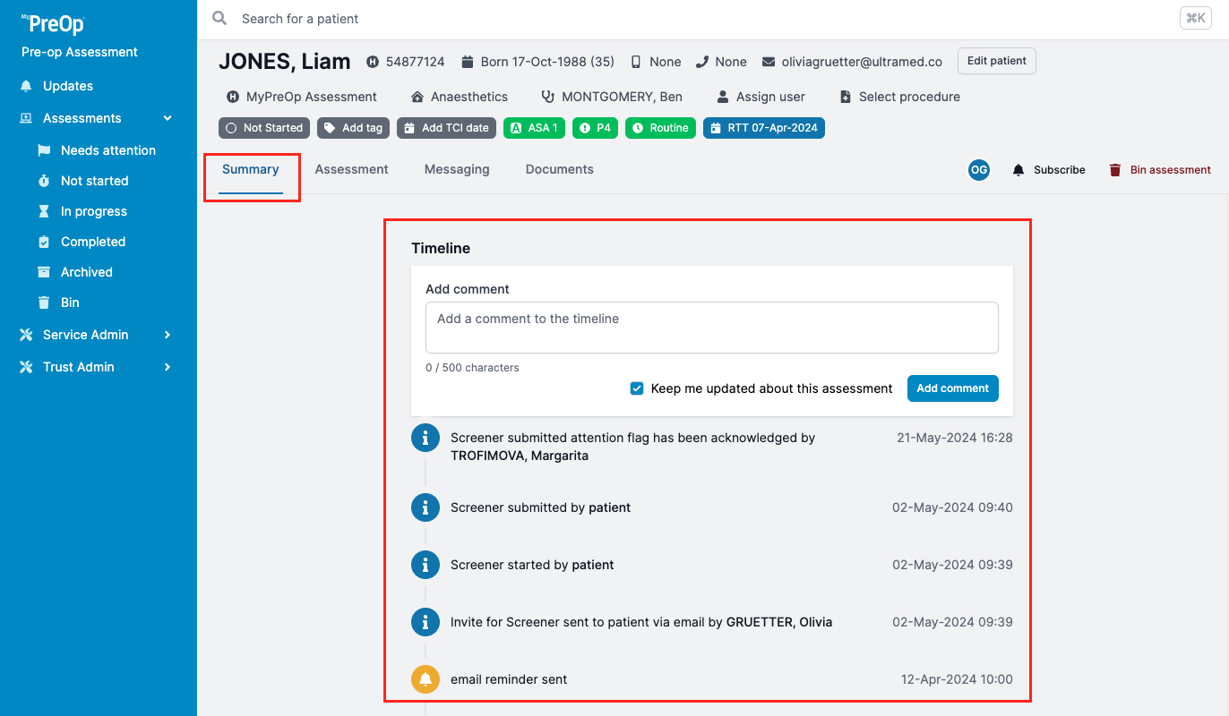Click the red bin icon for Bin assessment
1229x716 pixels.
[x=1115, y=170]
